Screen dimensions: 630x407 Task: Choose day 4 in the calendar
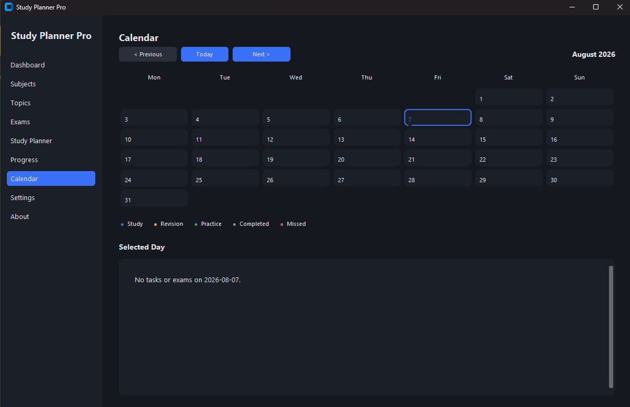pyautogui.click(x=225, y=118)
